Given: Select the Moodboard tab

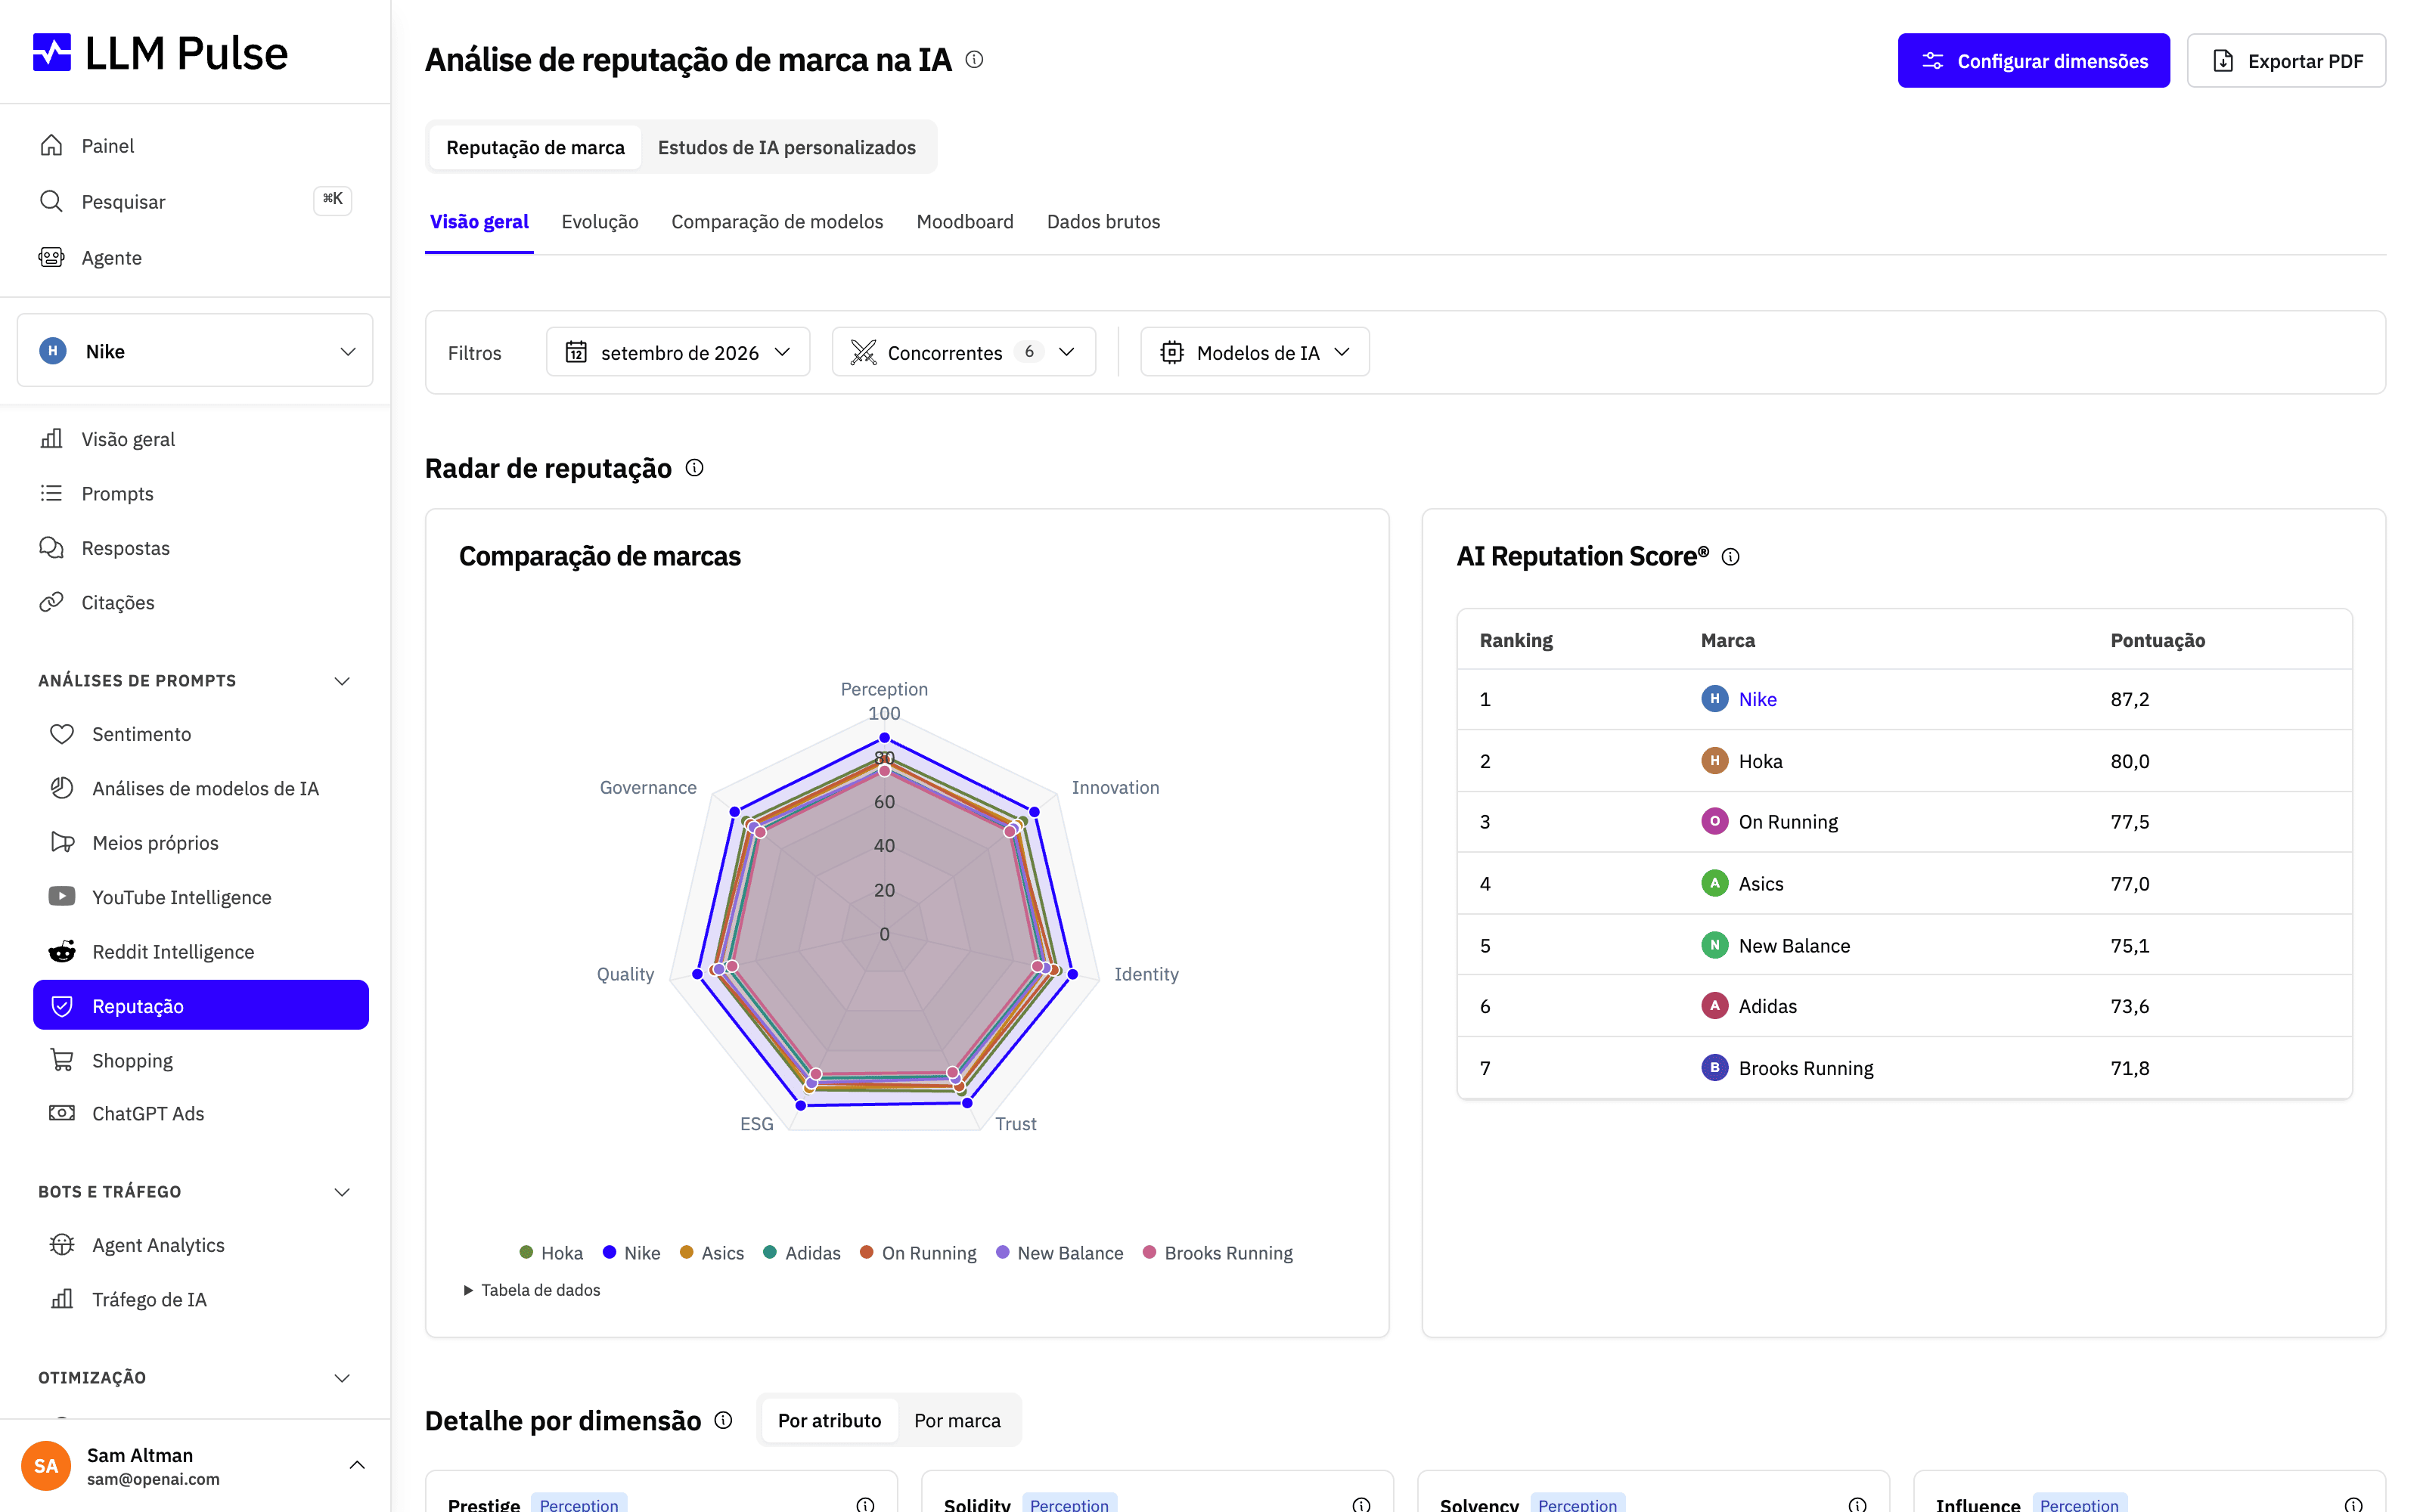Looking at the screenshot, I should coord(965,221).
